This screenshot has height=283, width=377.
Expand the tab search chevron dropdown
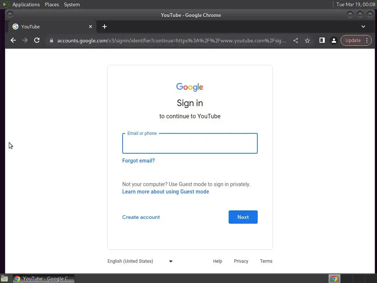(x=363, y=27)
